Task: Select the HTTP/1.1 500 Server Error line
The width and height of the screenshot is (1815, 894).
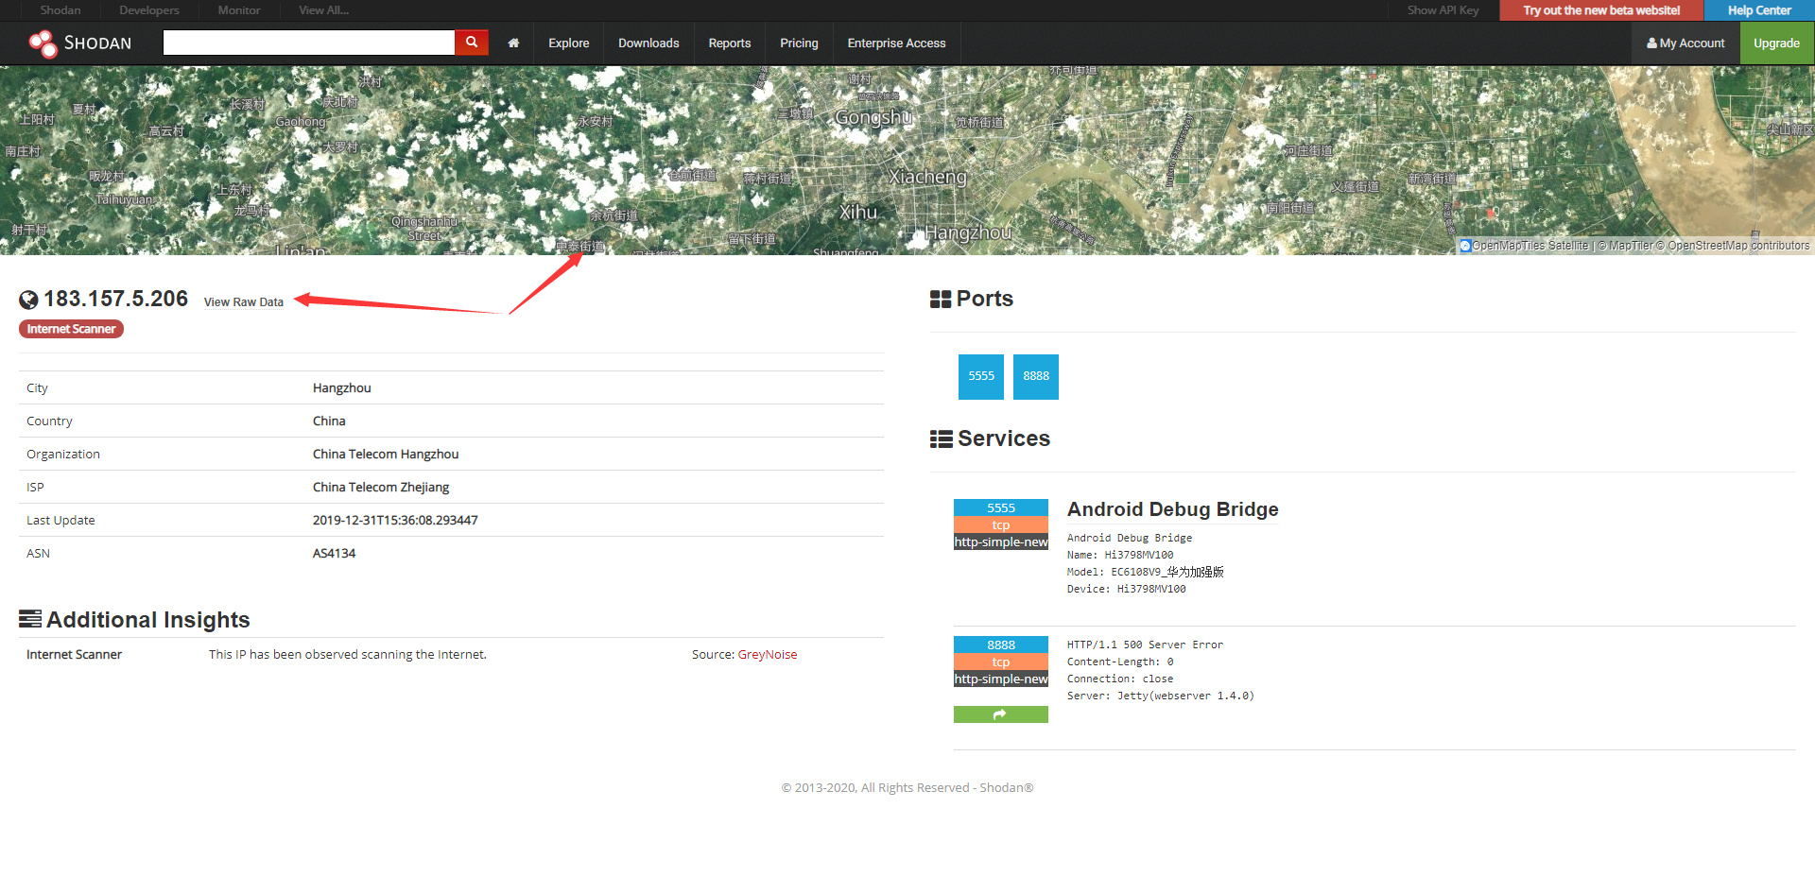Action: tap(1145, 645)
